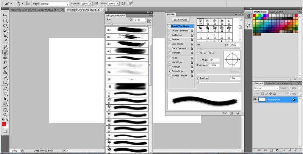Add a layer style with fx icon
This screenshot has width=303, height=154.
pos(266,150)
